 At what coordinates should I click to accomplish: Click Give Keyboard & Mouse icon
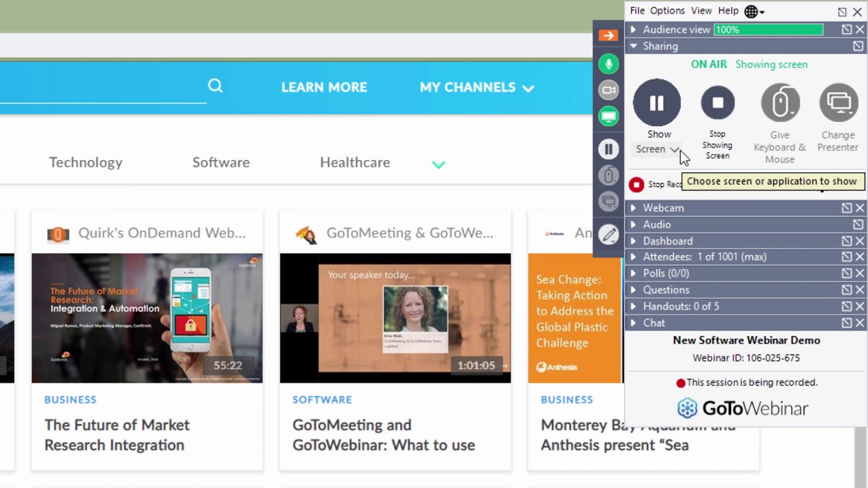[x=780, y=103]
